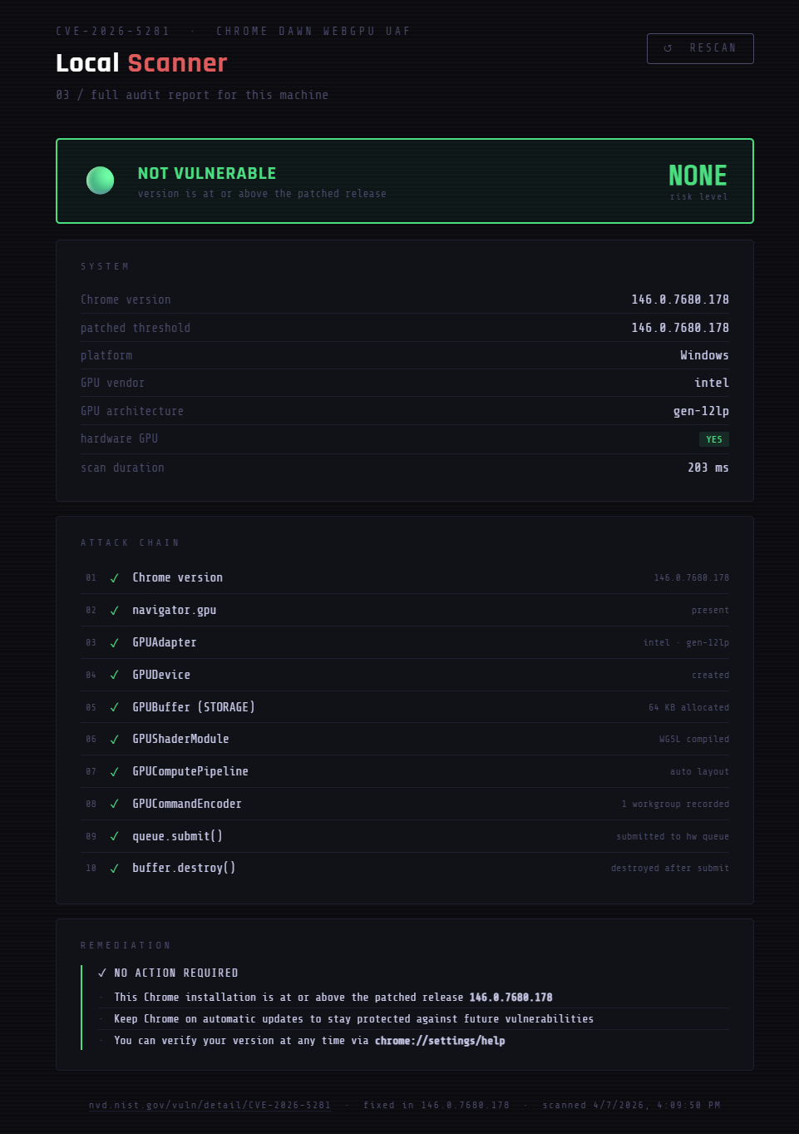Click the NOT VULNERABLE status heading
The height and width of the screenshot is (1134, 799).
click(x=207, y=173)
